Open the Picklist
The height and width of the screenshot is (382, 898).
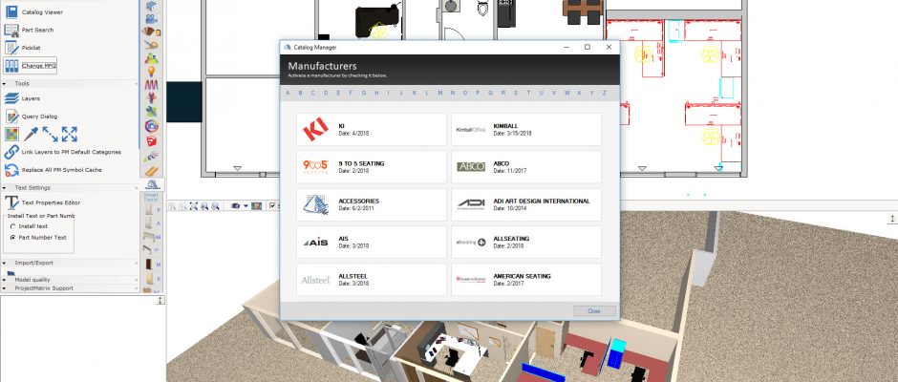[23, 48]
